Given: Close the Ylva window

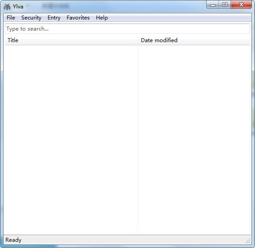Looking at the screenshot, I should pos(241,5).
